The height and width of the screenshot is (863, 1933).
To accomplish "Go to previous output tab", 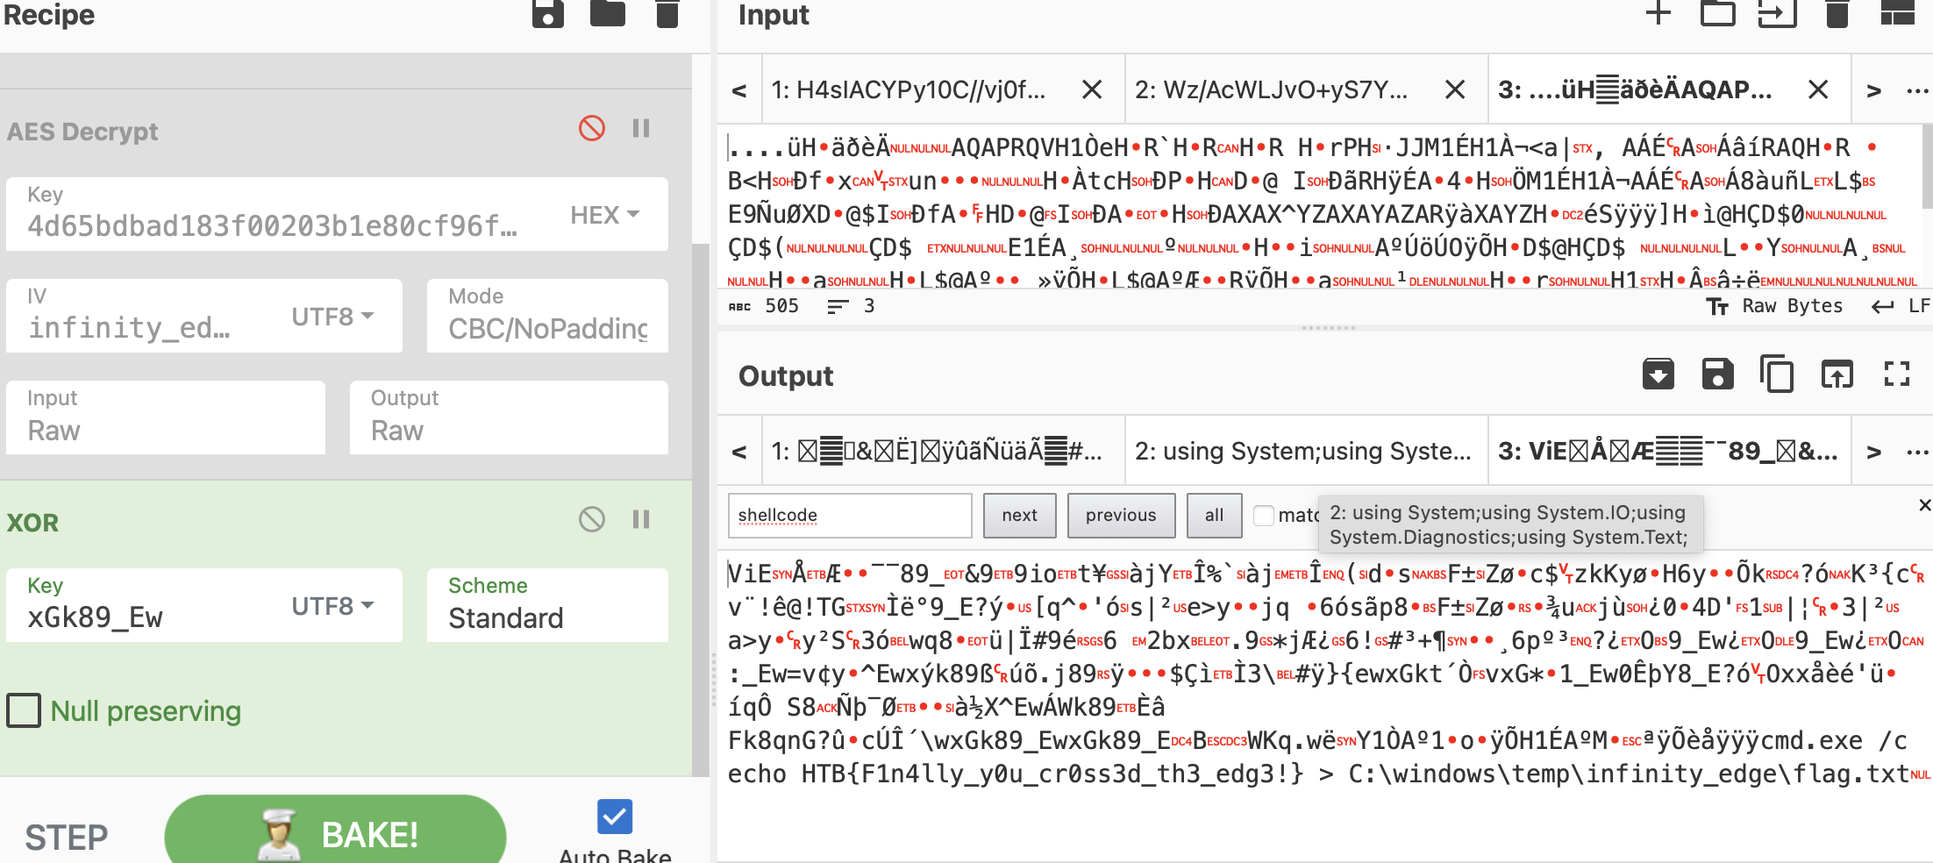I will (739, 452).
